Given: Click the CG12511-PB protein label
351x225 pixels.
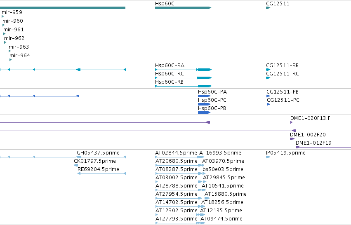Looking at the screenshot, I should click(283, 92).
